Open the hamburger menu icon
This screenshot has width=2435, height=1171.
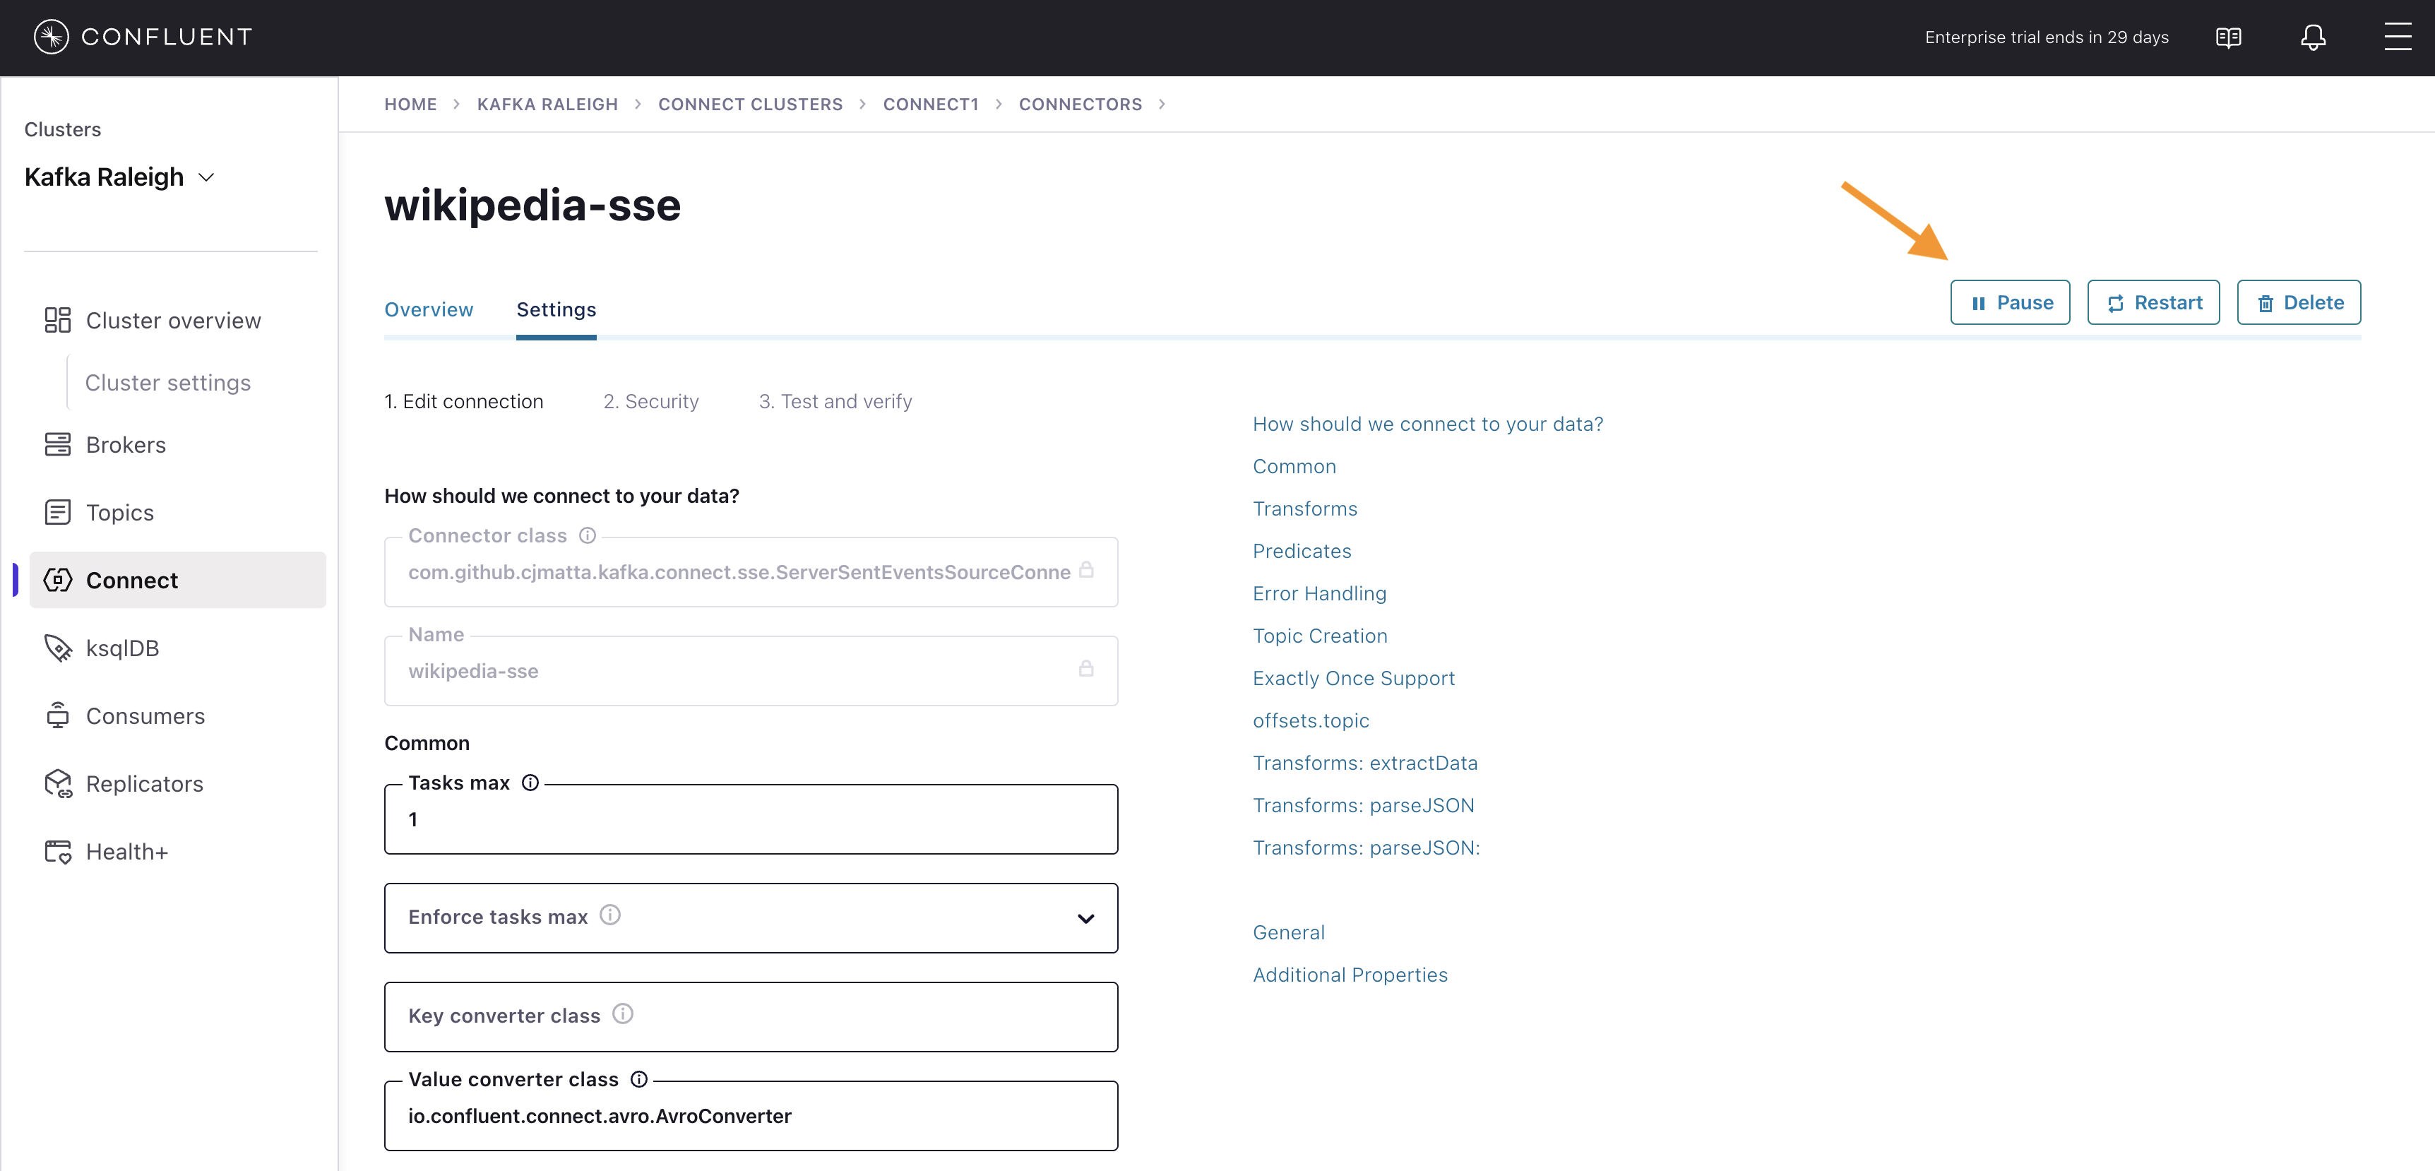pyautogui.click(x=2397, y=37)
